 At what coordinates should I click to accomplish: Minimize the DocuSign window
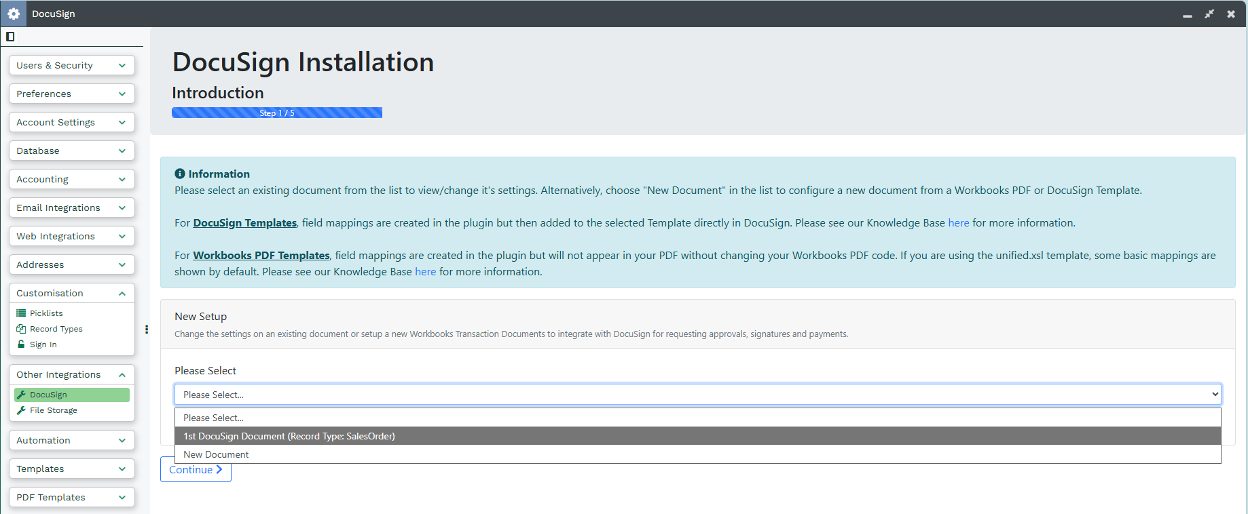1188,14
